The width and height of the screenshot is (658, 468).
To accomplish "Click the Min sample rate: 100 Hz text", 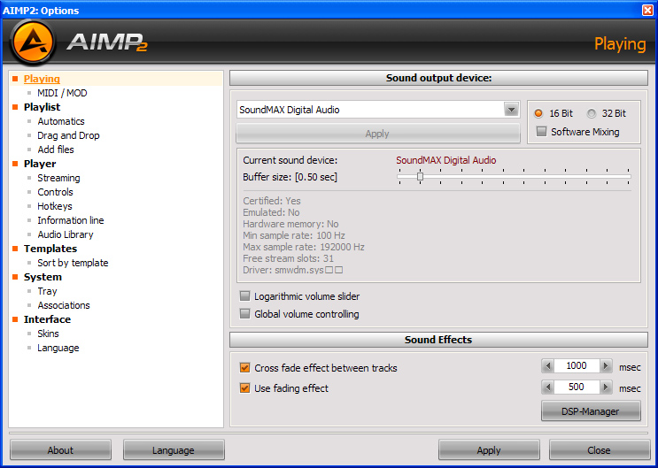I will tap(294, 235).
